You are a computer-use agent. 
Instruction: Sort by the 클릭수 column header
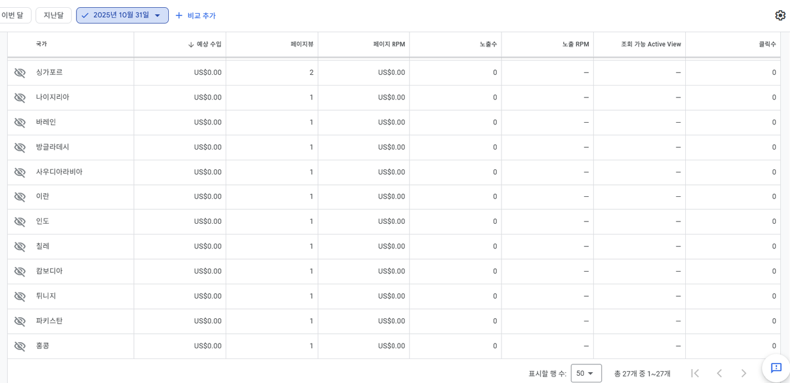click(x=767, y=44)
